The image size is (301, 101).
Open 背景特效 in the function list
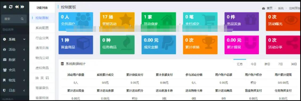[42, 98]
